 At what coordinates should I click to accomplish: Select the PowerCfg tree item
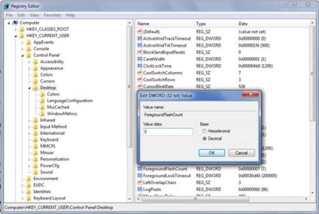click(50, 165)
